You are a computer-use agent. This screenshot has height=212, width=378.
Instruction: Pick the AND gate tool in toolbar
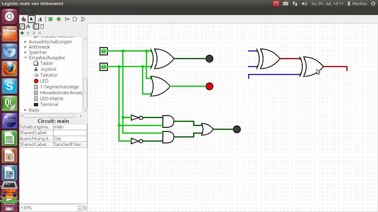coord(75,19)
